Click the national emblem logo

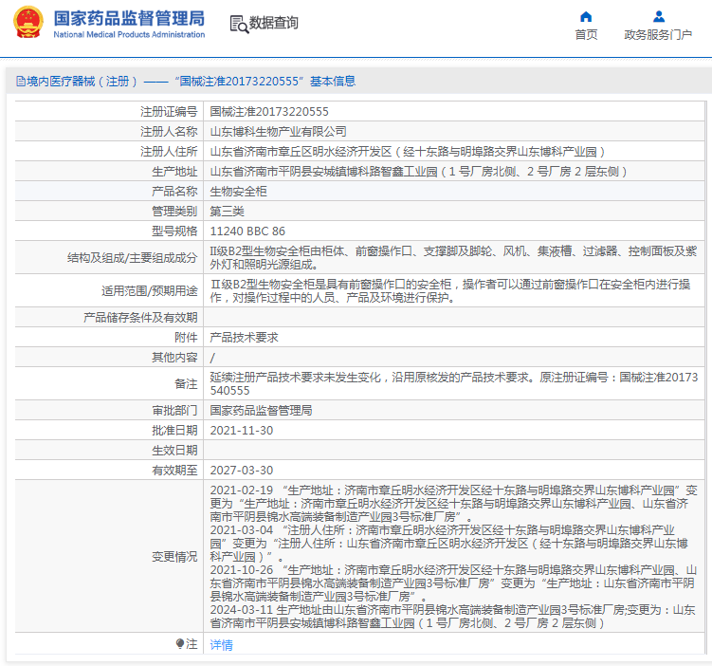28,24
